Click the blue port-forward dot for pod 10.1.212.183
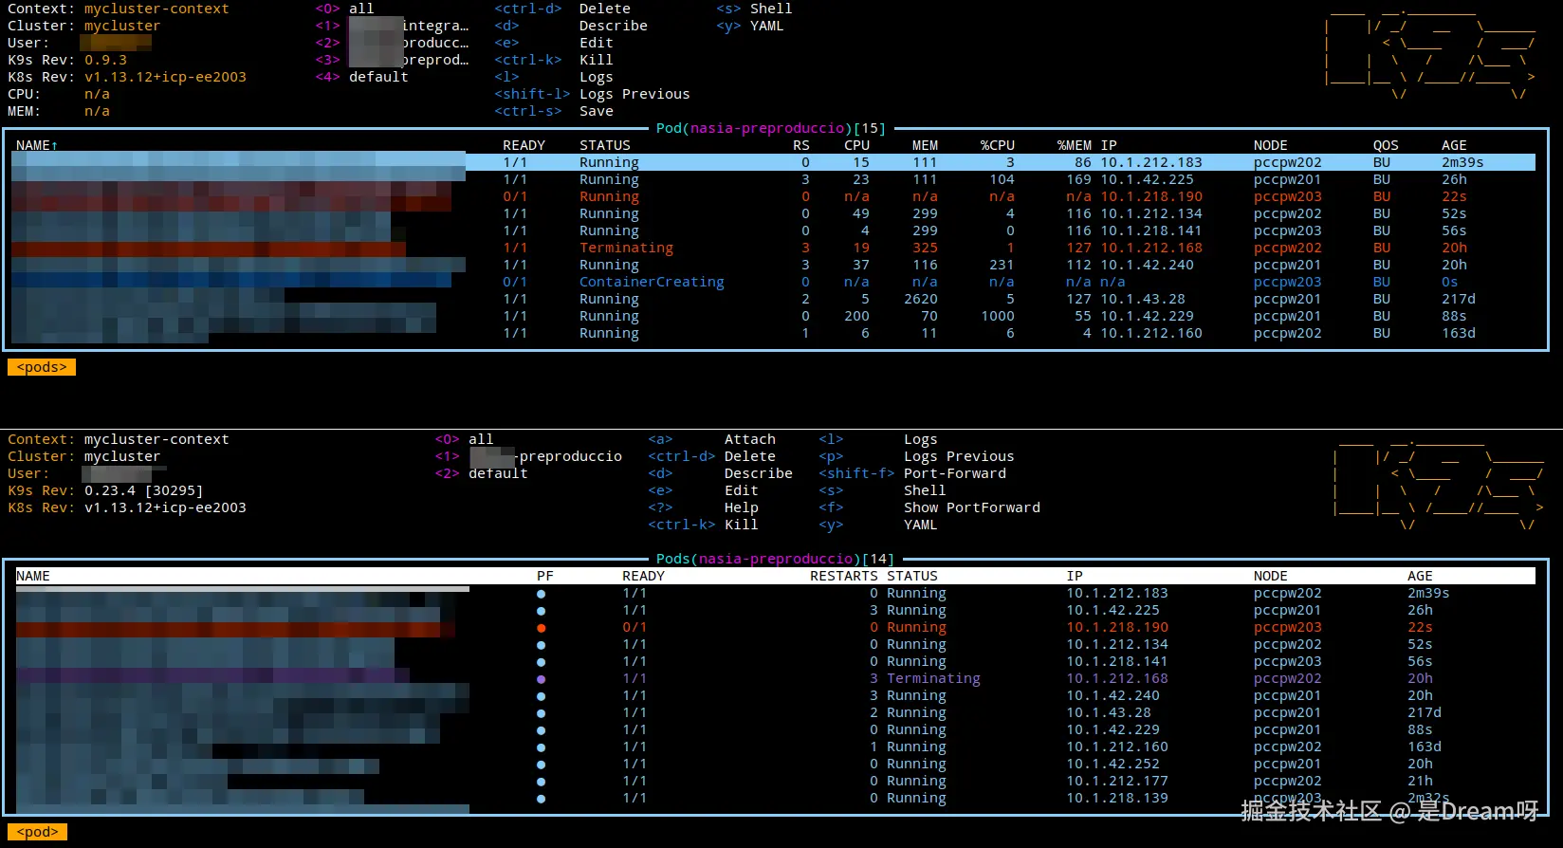Screen dimensions: 1563x848 point(541,594)
